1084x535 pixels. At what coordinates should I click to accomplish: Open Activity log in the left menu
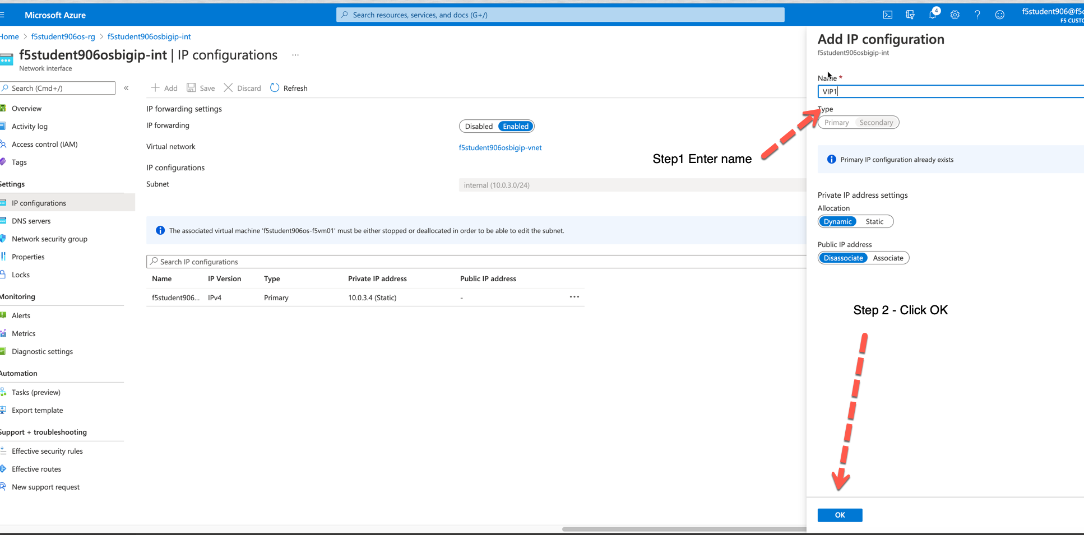[x=30, y=126]
